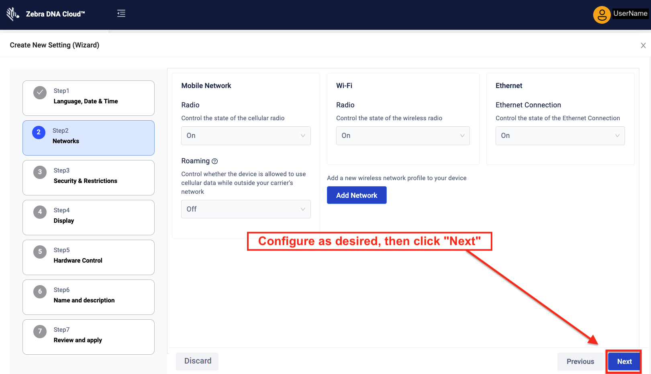Image resolution: width=651 pixels, height=374 pixels.
Task: Go to Step4 Display
Action: (x=88, y=217)
